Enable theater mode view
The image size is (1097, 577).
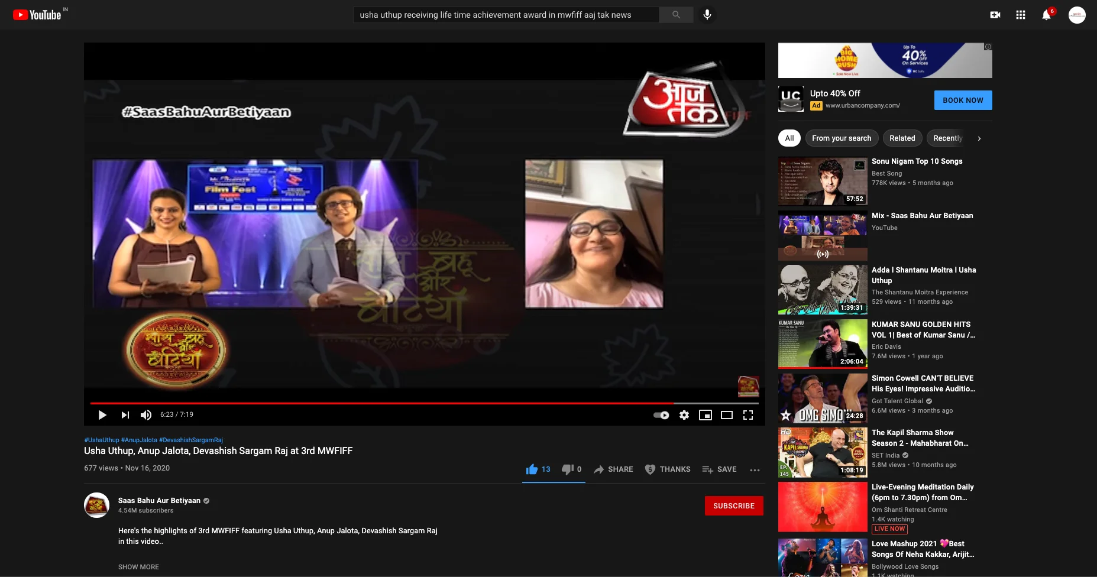click(x=727, y=415)
